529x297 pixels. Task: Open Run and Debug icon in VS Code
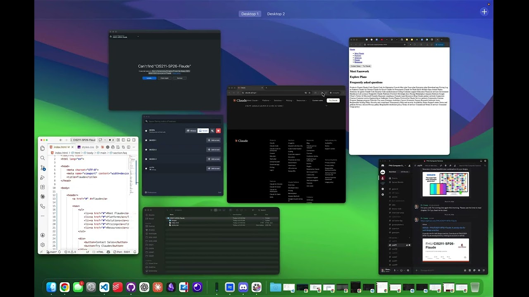tap(43, 177)
